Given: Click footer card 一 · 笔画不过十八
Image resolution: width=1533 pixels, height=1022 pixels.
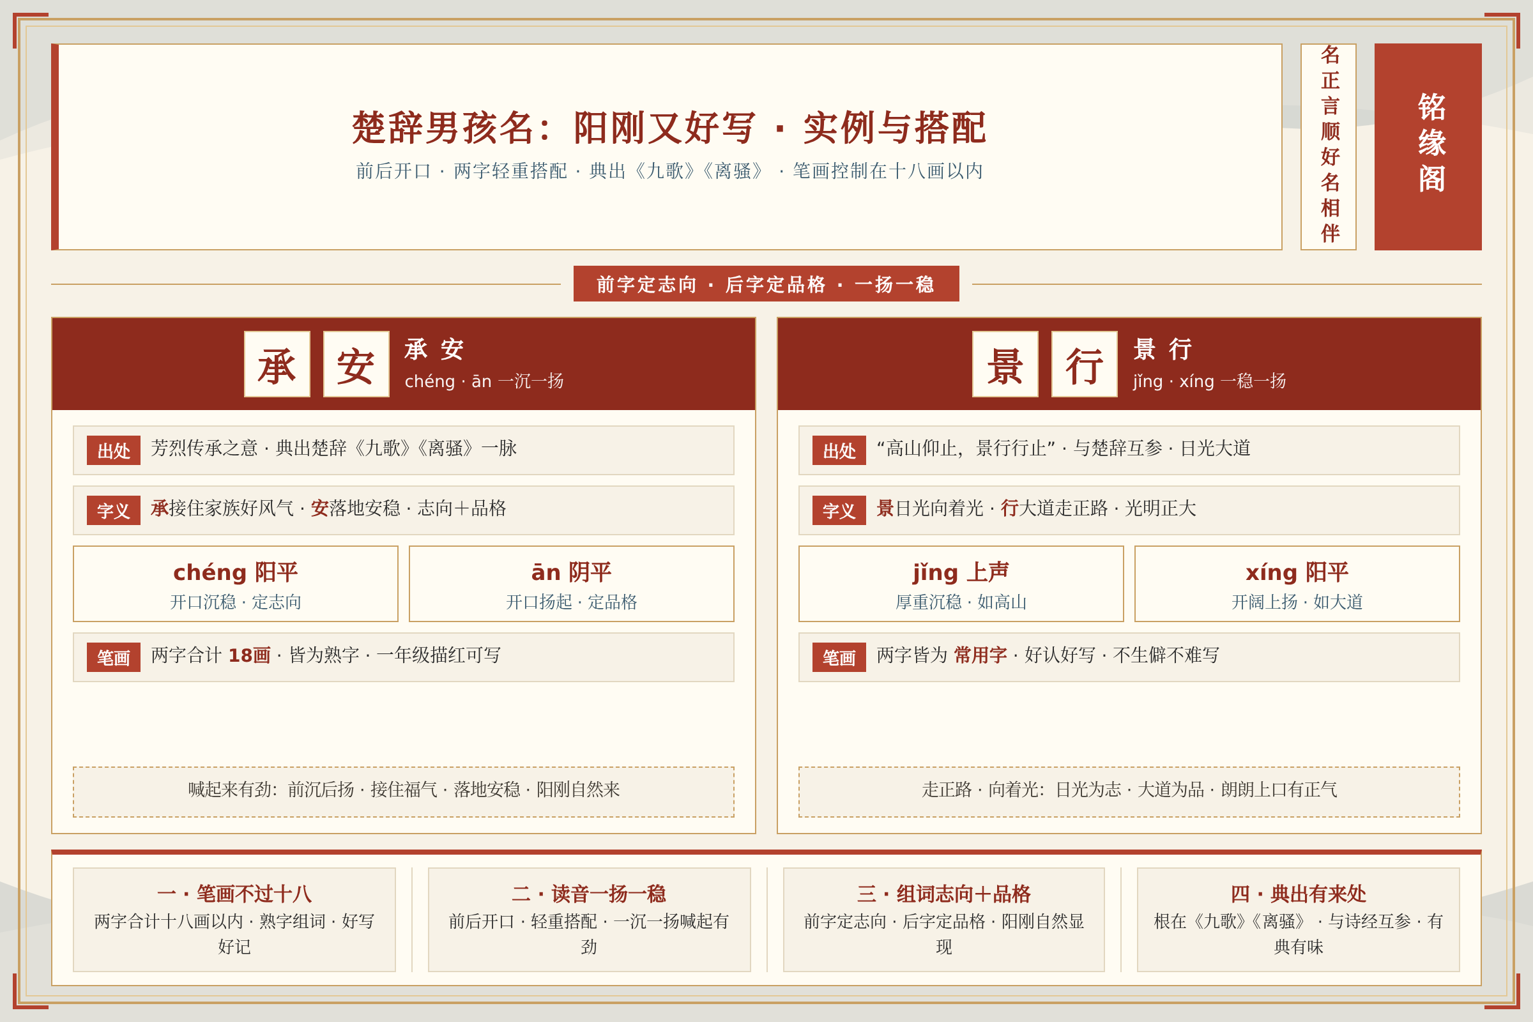Looking at the screenshot, I should [x=234, y=920].
